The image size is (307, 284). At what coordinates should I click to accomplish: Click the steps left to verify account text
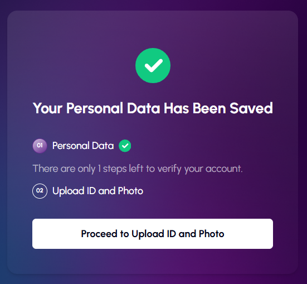(138, 169)
